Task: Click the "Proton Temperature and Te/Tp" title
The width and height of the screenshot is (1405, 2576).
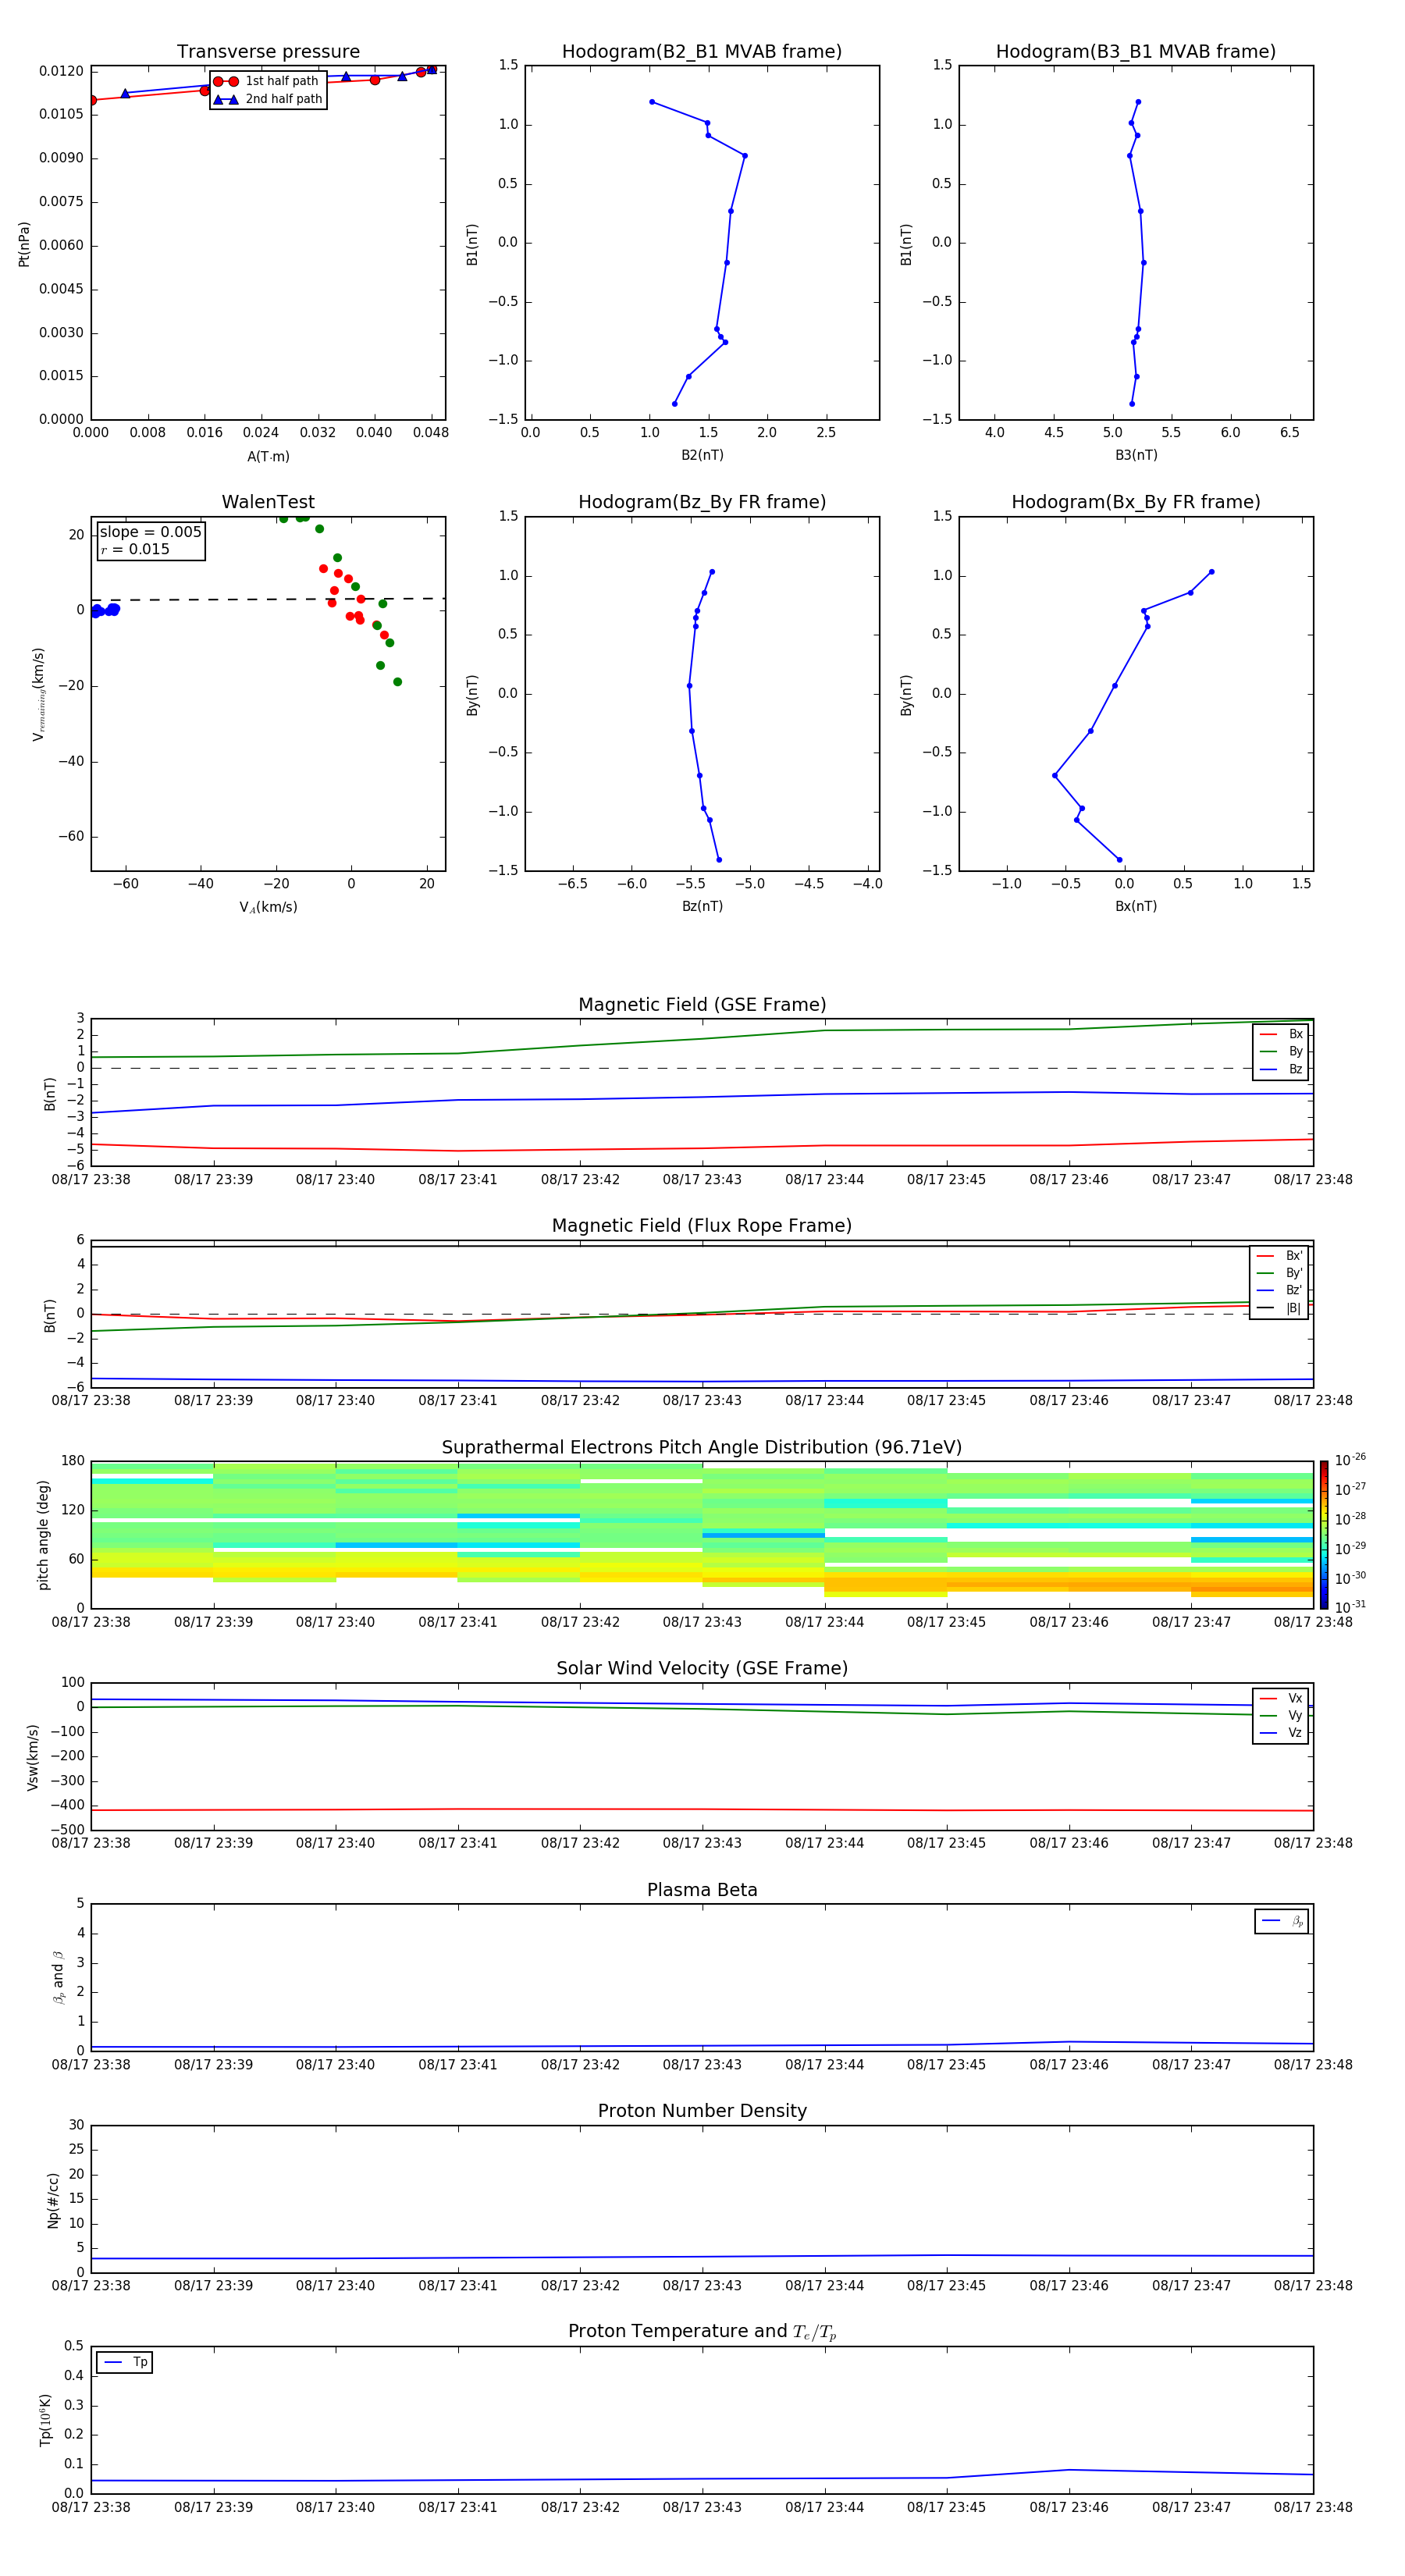Action: pyautogui.click(x=702, y=2332)
